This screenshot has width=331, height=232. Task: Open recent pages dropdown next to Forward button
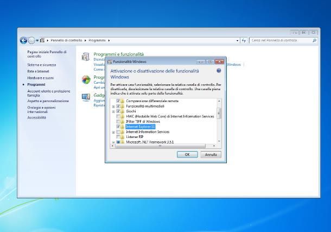(x=37, y=40)
